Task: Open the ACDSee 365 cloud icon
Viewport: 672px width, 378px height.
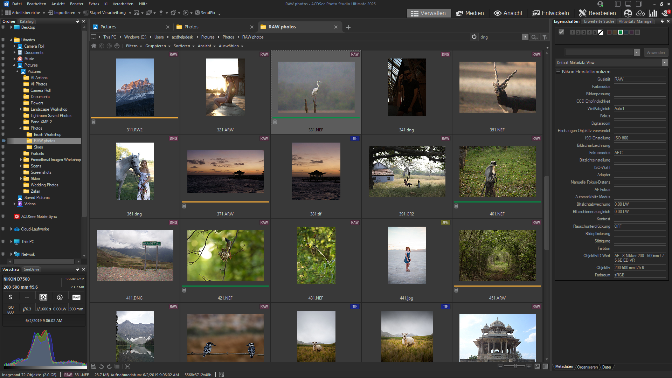Action: point(640,13)
